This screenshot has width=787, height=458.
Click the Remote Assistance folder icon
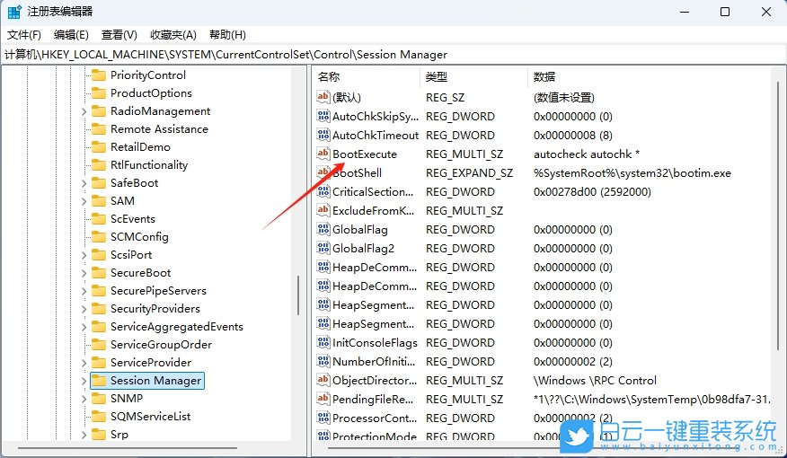pos(99,129)
